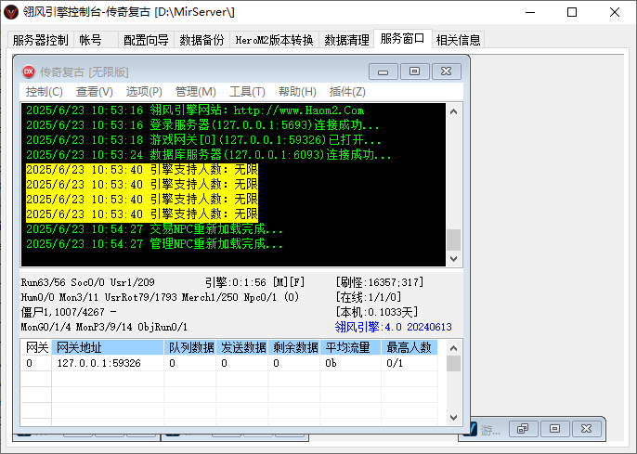Expand the 管理(M) menu
The image size is (637, 454).
click(x=195, y=92)
